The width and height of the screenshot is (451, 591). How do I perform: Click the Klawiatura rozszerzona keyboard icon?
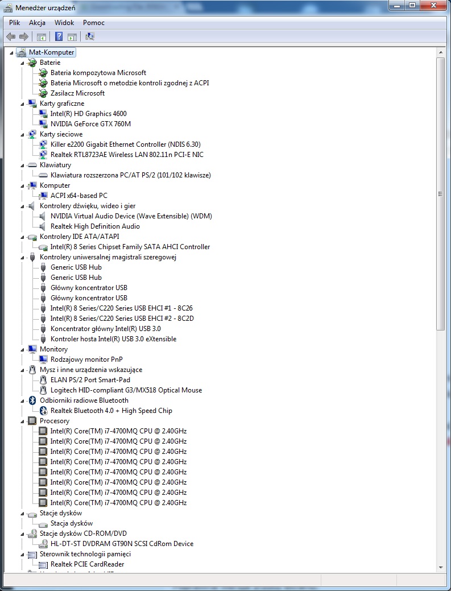[43, 175]
